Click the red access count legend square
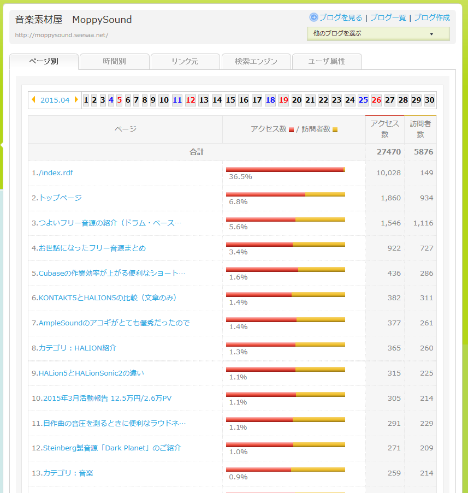This screenshot has width=468, height=493. [x=292, y=129]
